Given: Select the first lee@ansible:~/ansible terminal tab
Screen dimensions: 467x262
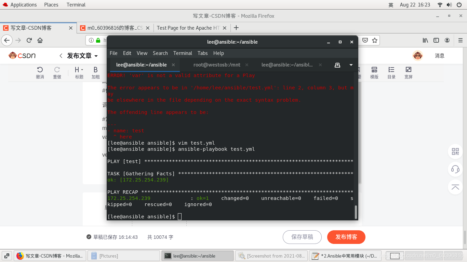Looking at the screenshot, I should click(x=142, y=65).
